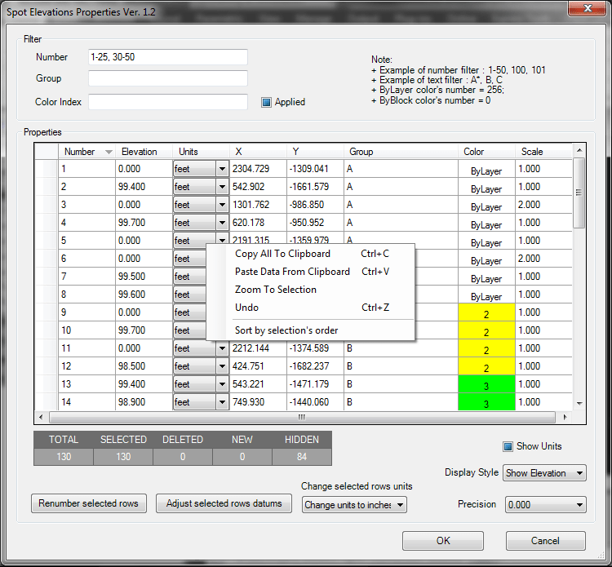Click the Group column header
612x567 pixels.
(x=401, y=152)
